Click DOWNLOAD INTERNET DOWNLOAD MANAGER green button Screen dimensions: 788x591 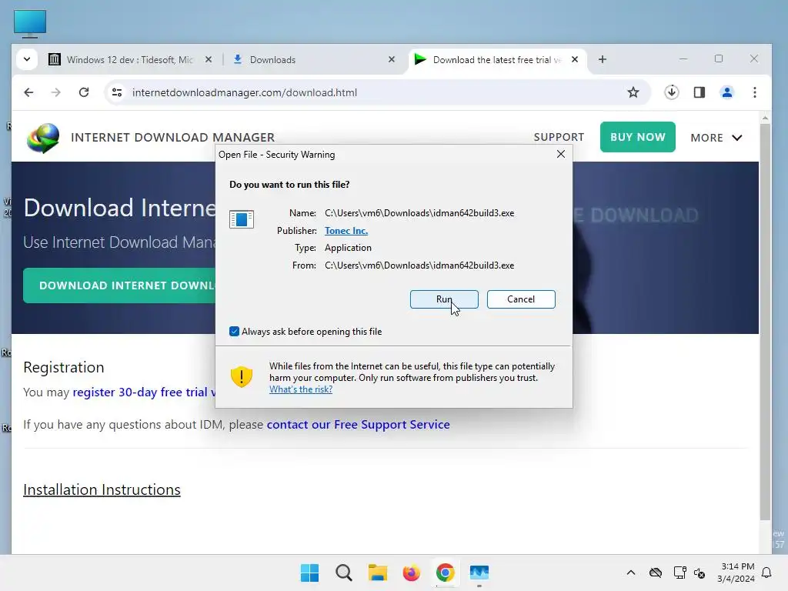point(119,285)
